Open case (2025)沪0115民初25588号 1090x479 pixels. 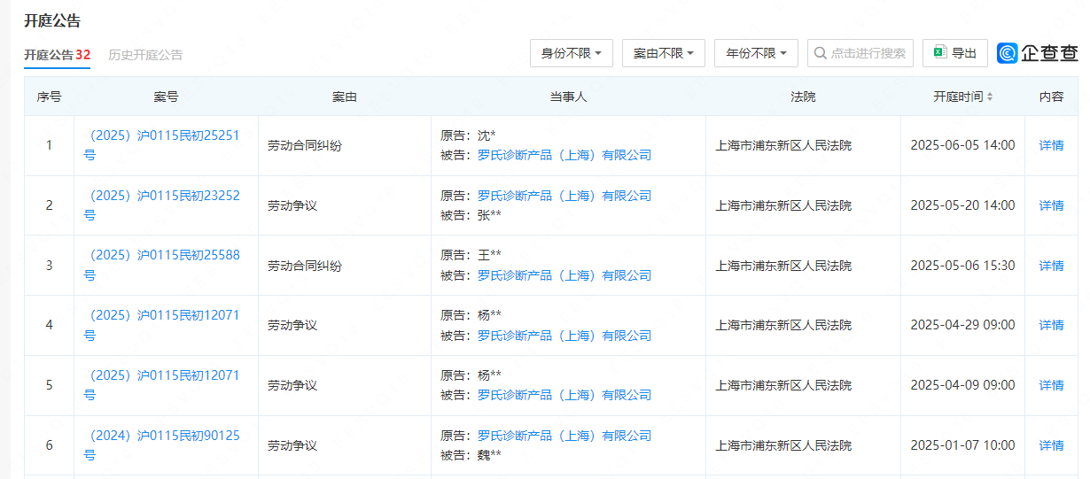click(x=161, y=266)
